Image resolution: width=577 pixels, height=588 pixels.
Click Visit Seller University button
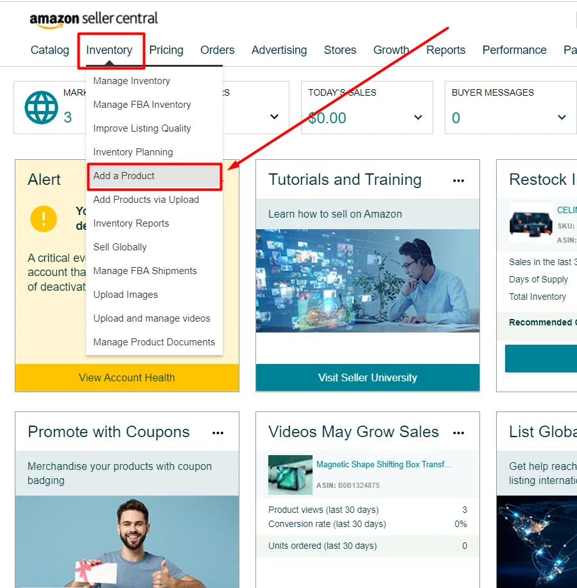click(x=367, y=377)
